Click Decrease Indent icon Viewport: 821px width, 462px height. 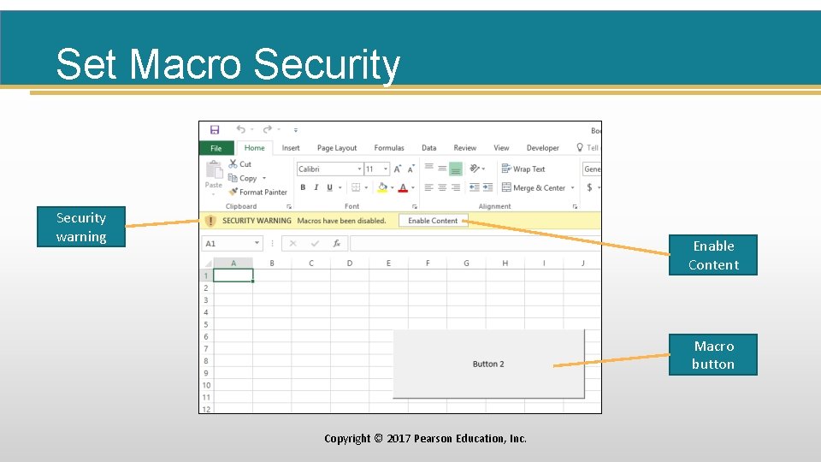point(475,187)
